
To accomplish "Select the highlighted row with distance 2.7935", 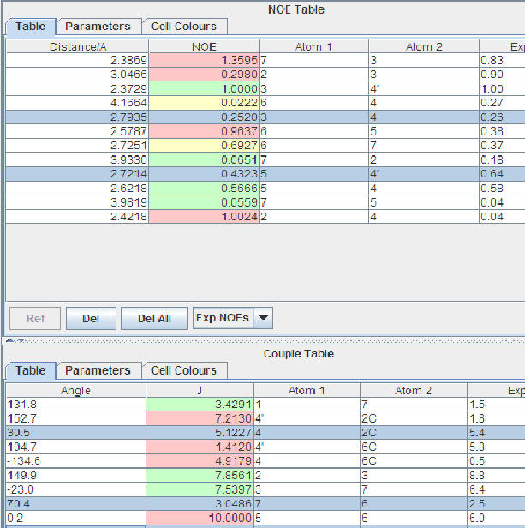I will tap(265, 117).
